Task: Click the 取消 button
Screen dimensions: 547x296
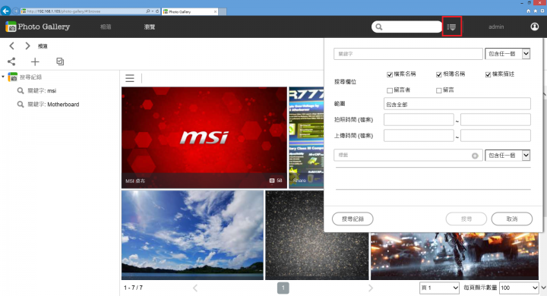Action: [x=512, y=219]
